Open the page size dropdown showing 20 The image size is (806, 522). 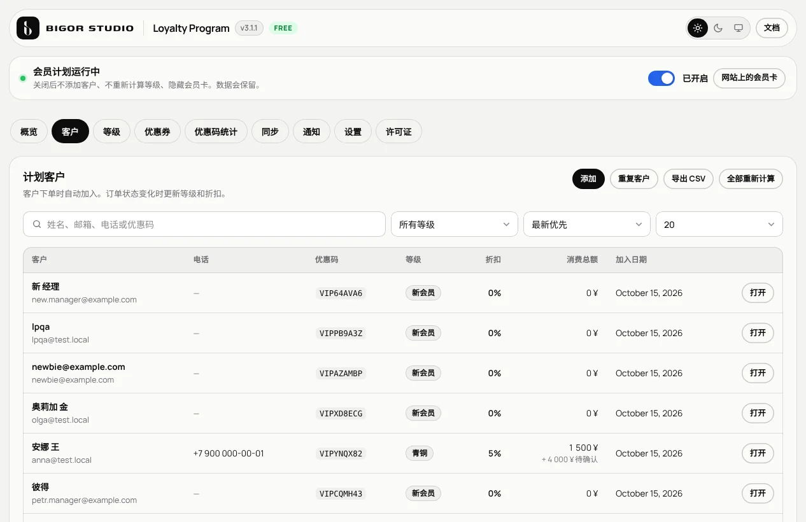(x=719, y=224)
